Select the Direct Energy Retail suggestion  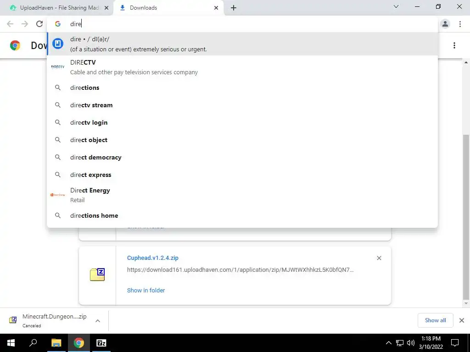pos(242,195)
